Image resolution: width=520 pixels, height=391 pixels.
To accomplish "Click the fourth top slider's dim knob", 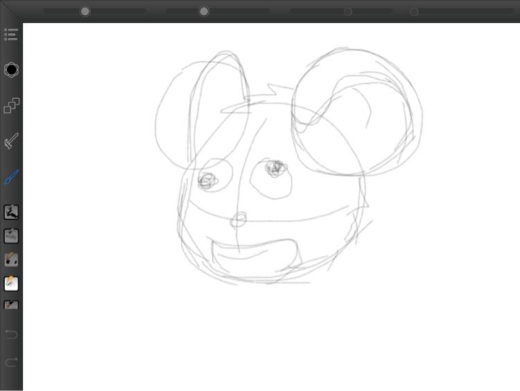I will [414, 12].
